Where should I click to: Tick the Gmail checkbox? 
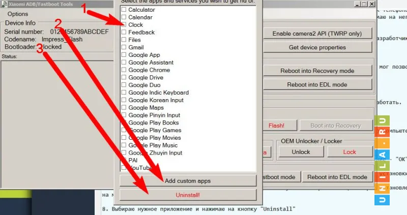(124, 47)
